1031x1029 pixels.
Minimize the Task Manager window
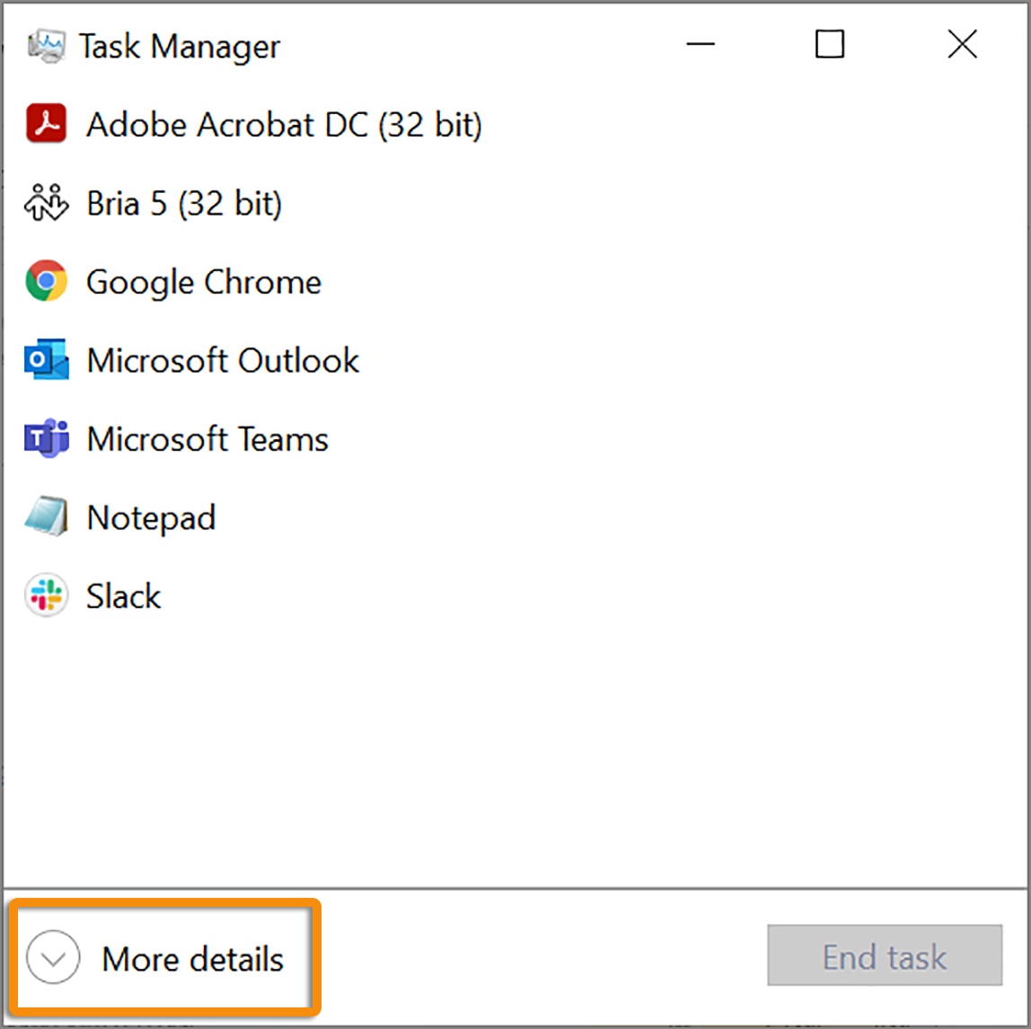(700, 45)
